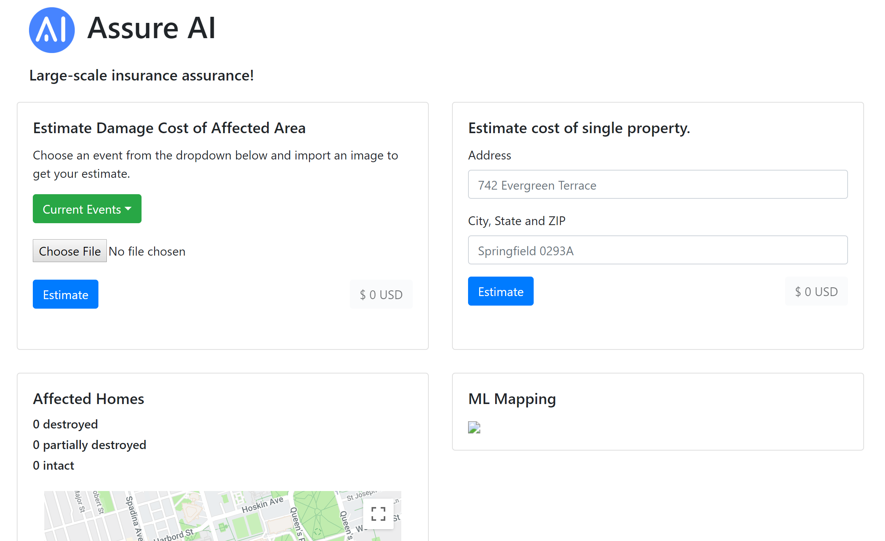Click the Affected Homes heading
This screenshot has height=541, width=885.
[x=88, y=399]
